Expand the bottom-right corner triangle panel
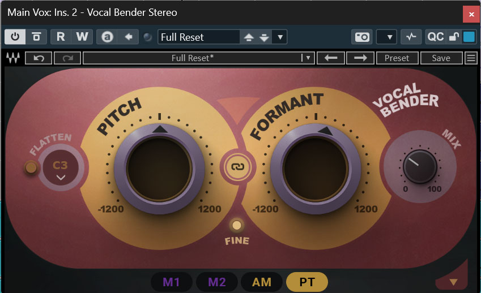 tap(453, 281)
